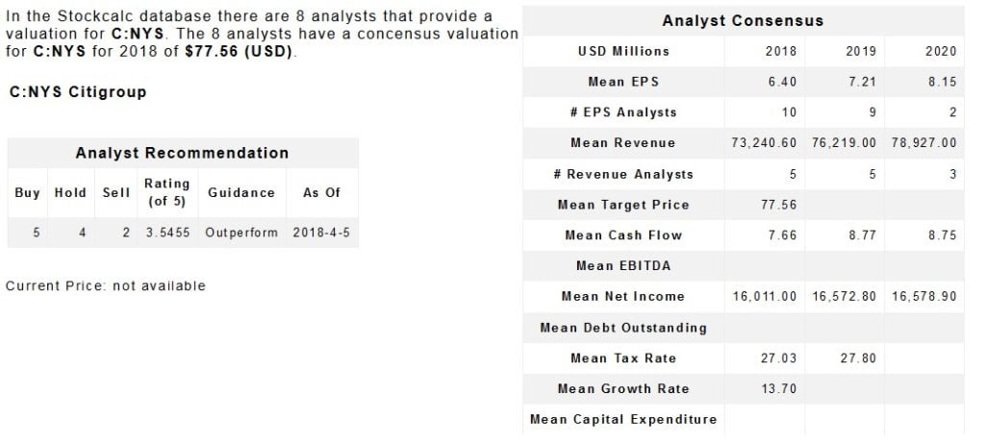Select the 2018 column header

780,51
